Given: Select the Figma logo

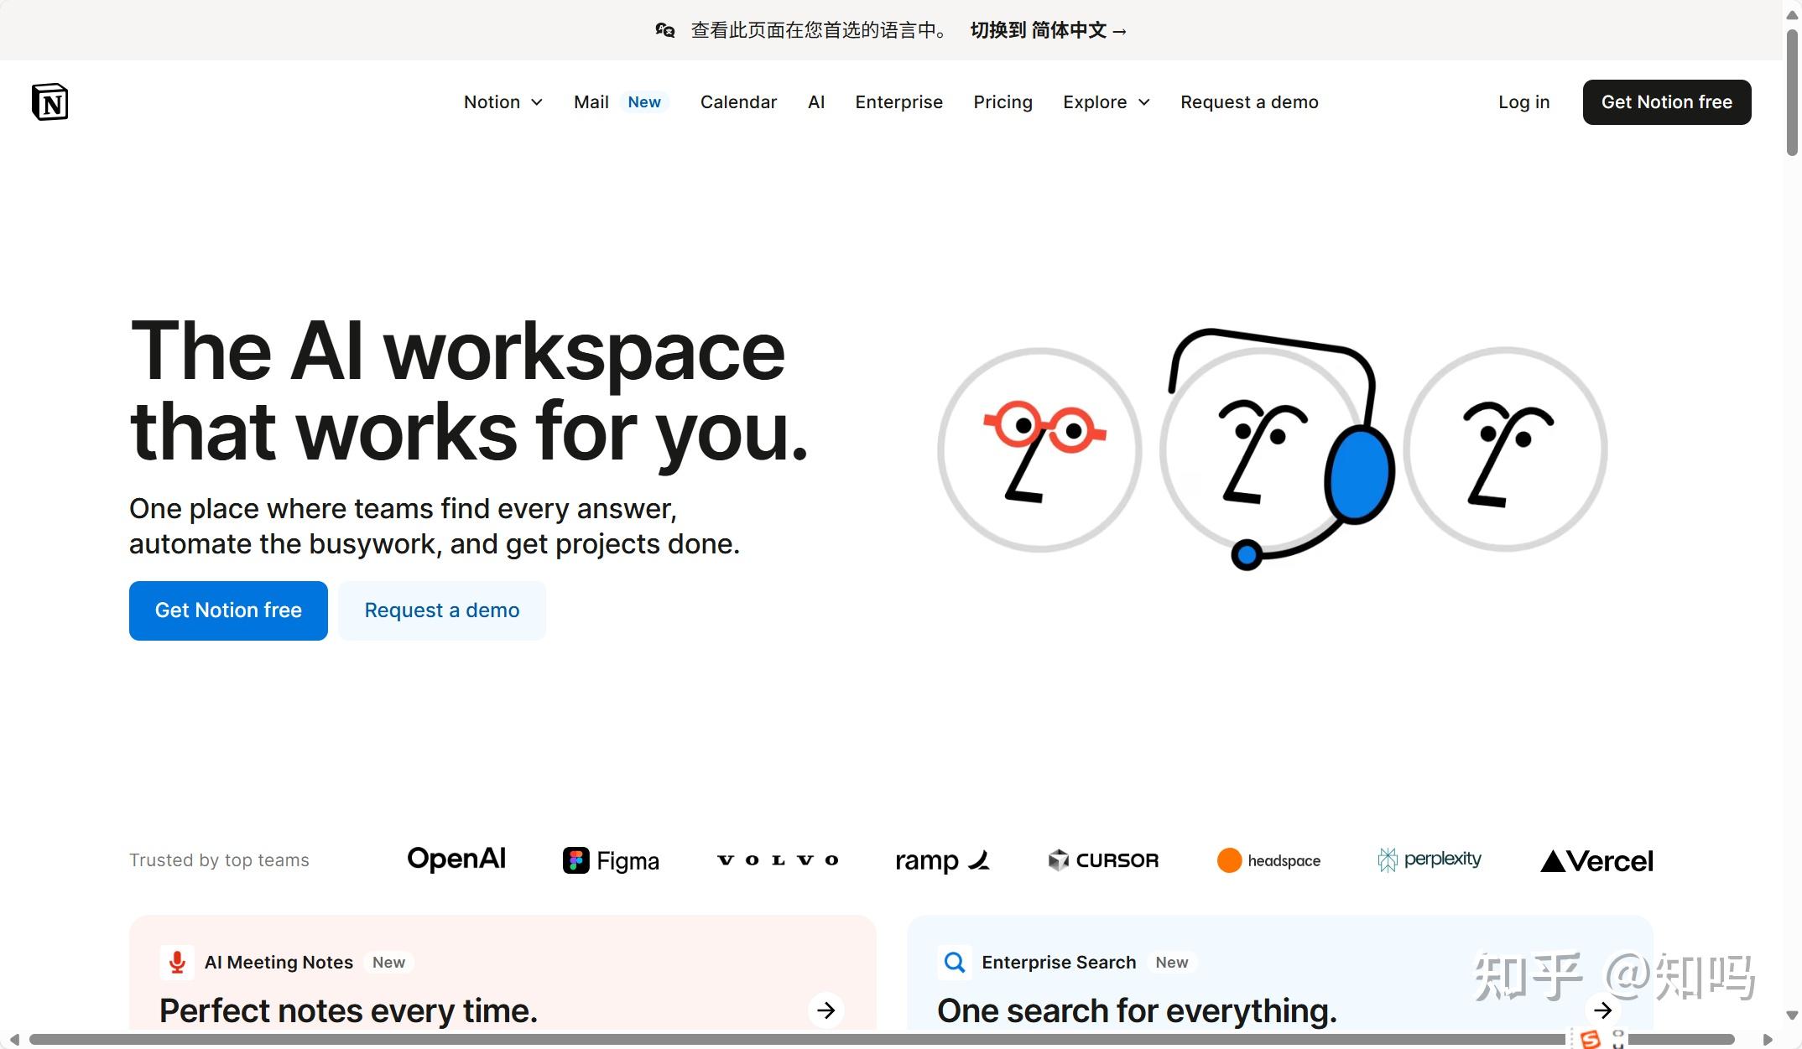Looking at the screenshot, I should click(611, 859).
